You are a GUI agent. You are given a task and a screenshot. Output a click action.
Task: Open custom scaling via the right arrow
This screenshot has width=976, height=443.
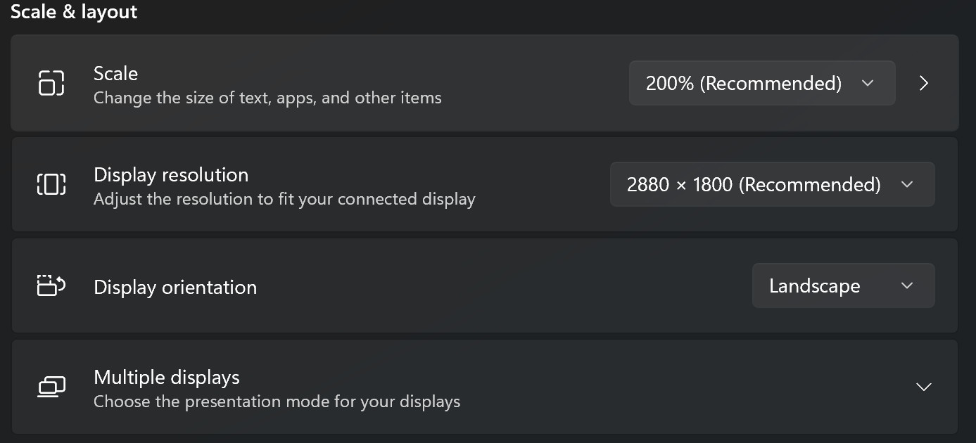click(924, 83)
